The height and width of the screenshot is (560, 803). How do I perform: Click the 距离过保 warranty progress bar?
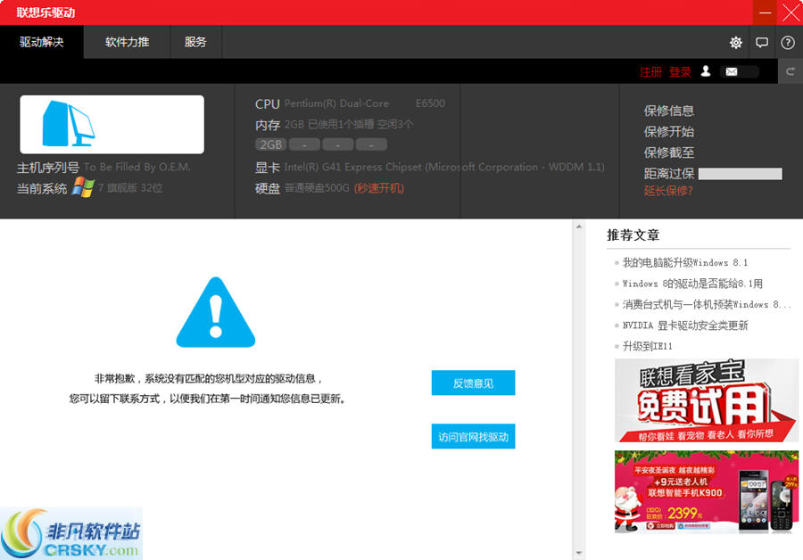click(742, 172)
